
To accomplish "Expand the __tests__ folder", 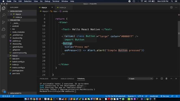I will coord(16,23).
